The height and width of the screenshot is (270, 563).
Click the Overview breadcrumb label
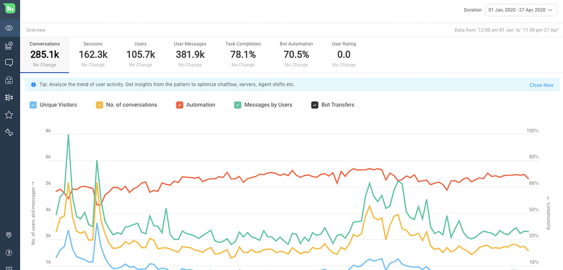click(x=36, y=30)
